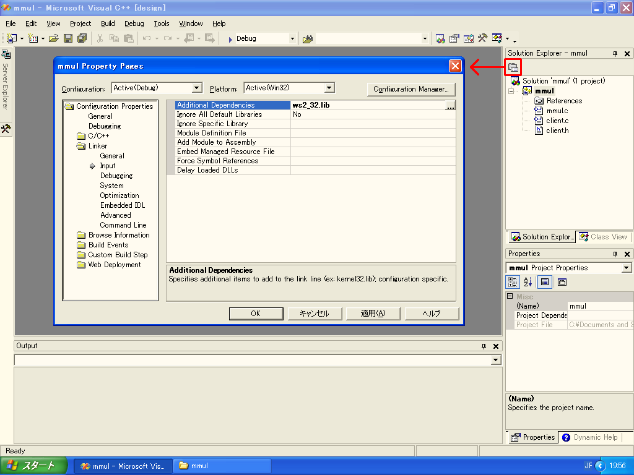Screen dimensions: 634x475
Task: Select the Ignore All Default Libraries property row
Action: [311, 114]
